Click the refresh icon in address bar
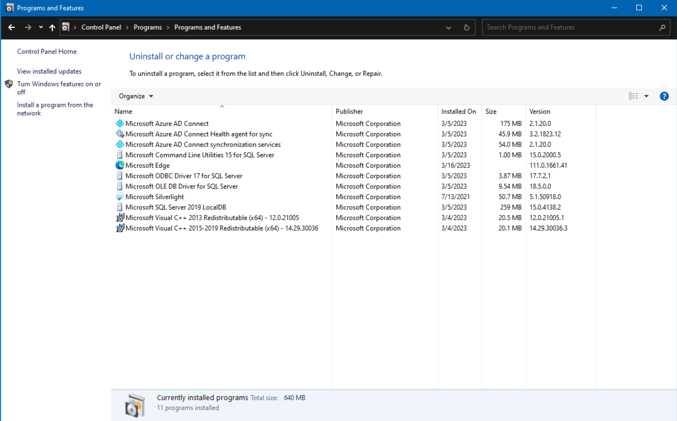This screenshot has width=677, height=421. (466, 27)
